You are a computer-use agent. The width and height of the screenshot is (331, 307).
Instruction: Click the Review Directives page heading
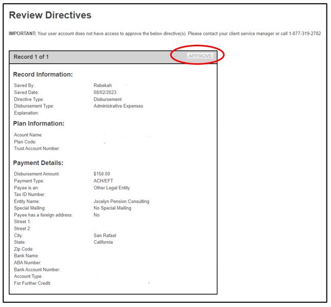tap(50, 15)
